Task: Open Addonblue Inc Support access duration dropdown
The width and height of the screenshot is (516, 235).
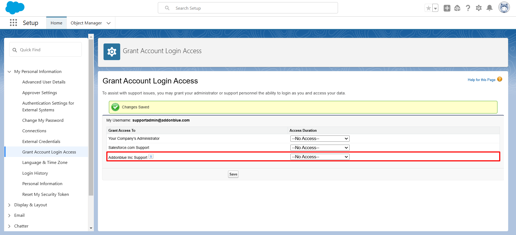Action: 320,157
